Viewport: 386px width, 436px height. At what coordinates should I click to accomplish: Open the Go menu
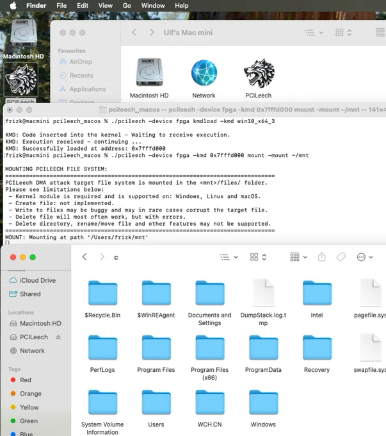click(127, 6)
